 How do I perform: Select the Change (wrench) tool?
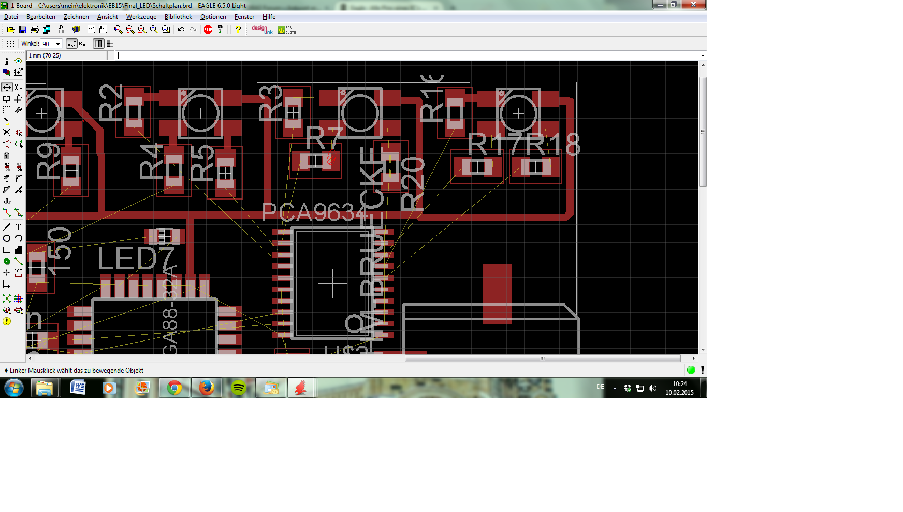coord(19,110)
